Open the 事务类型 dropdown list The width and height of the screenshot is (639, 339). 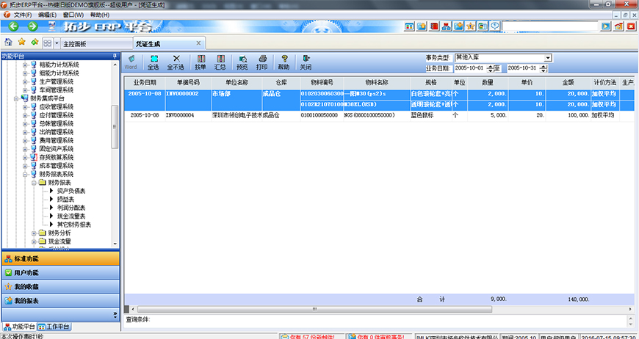[548, 58]
